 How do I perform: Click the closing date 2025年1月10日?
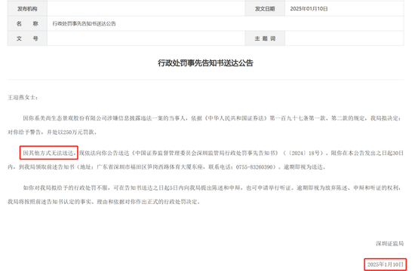pyautogui.click(x=385, y=264)
